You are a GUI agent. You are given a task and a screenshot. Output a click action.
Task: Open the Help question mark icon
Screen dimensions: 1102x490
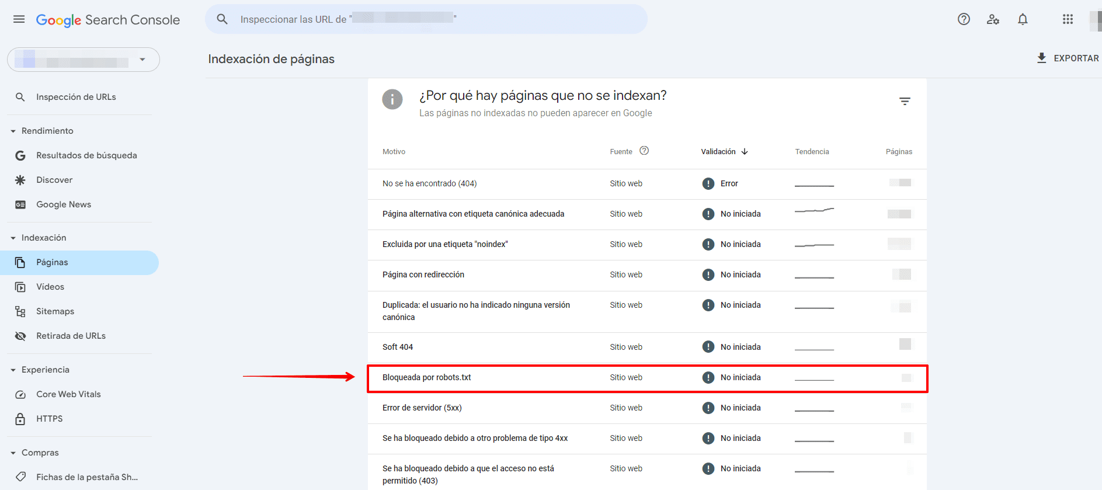pos(964,19)
